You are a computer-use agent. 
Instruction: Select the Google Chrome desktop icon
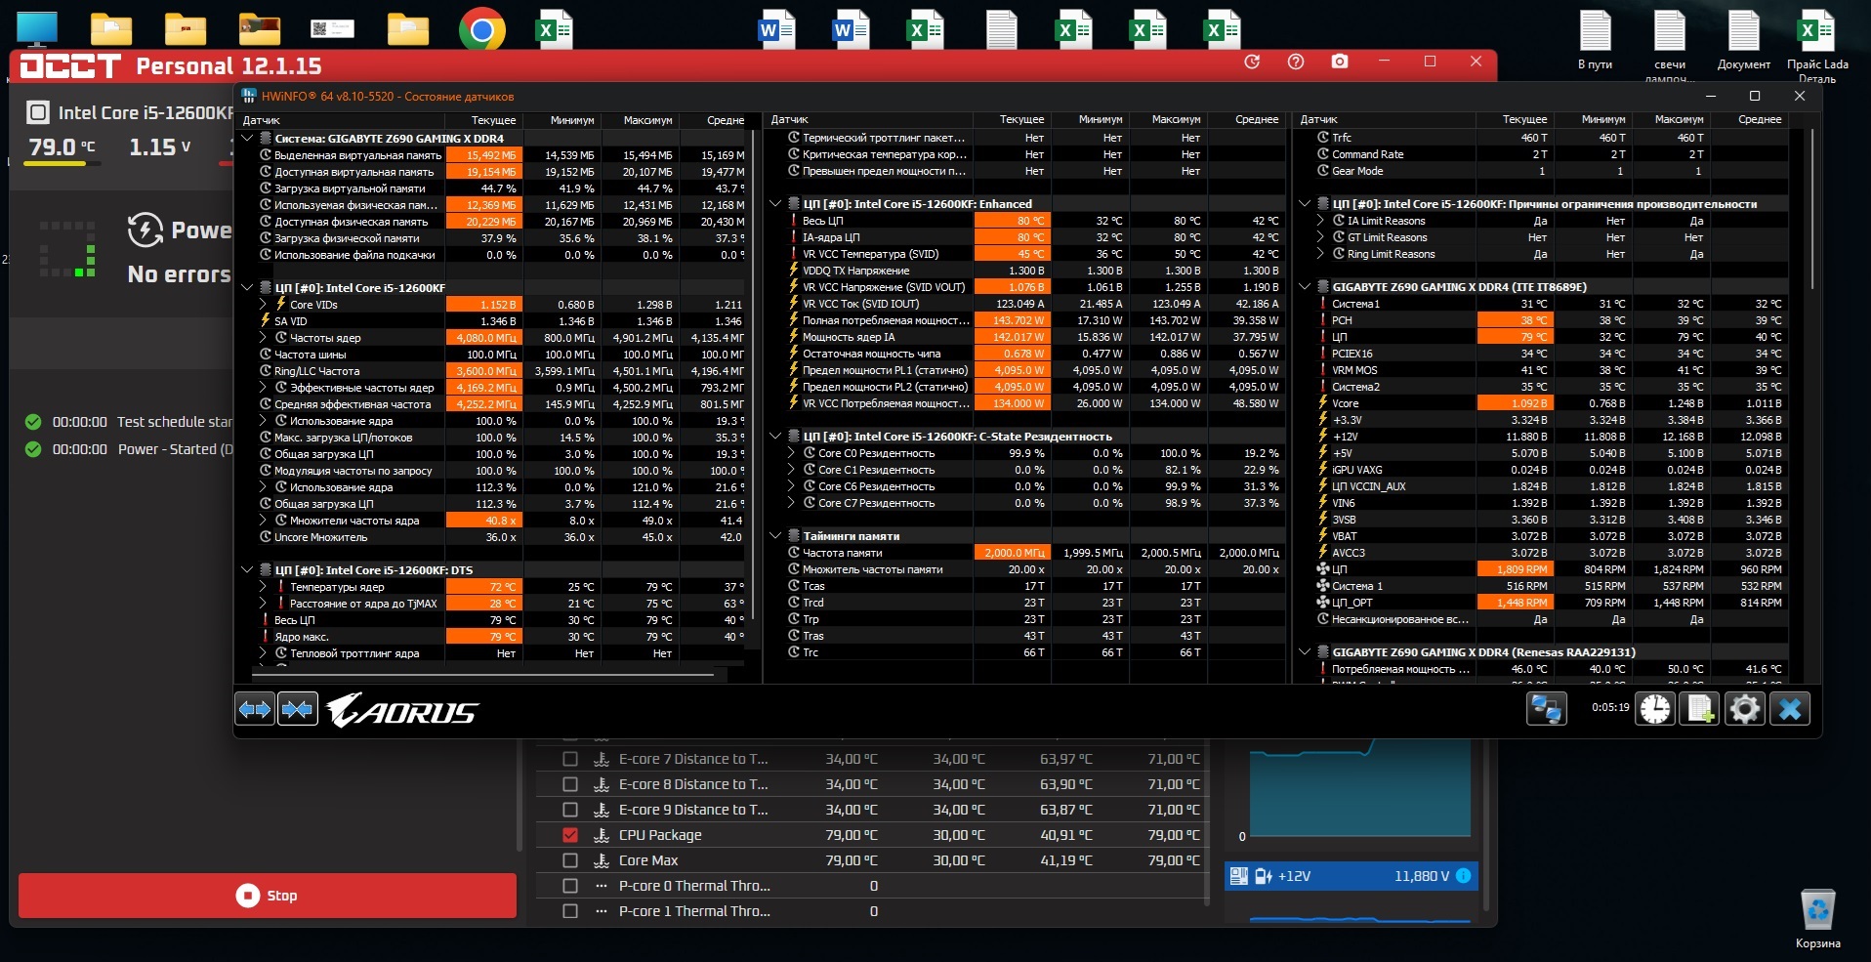(482, 30)
